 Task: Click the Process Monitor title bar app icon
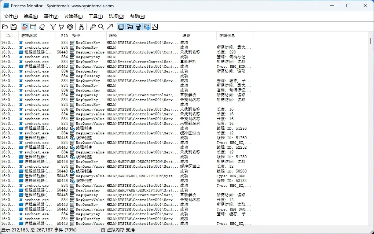[6, 6]
